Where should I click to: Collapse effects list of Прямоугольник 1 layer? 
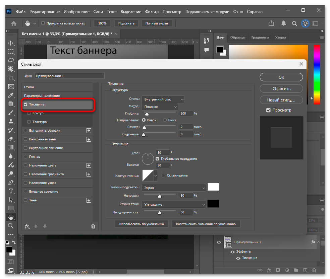pyautogui.click(x=319, y=242)
